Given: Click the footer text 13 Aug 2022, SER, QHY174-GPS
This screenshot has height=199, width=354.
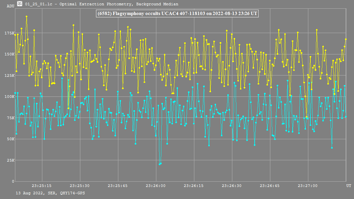Looking at the screenshot, I should tap(50, 193).
